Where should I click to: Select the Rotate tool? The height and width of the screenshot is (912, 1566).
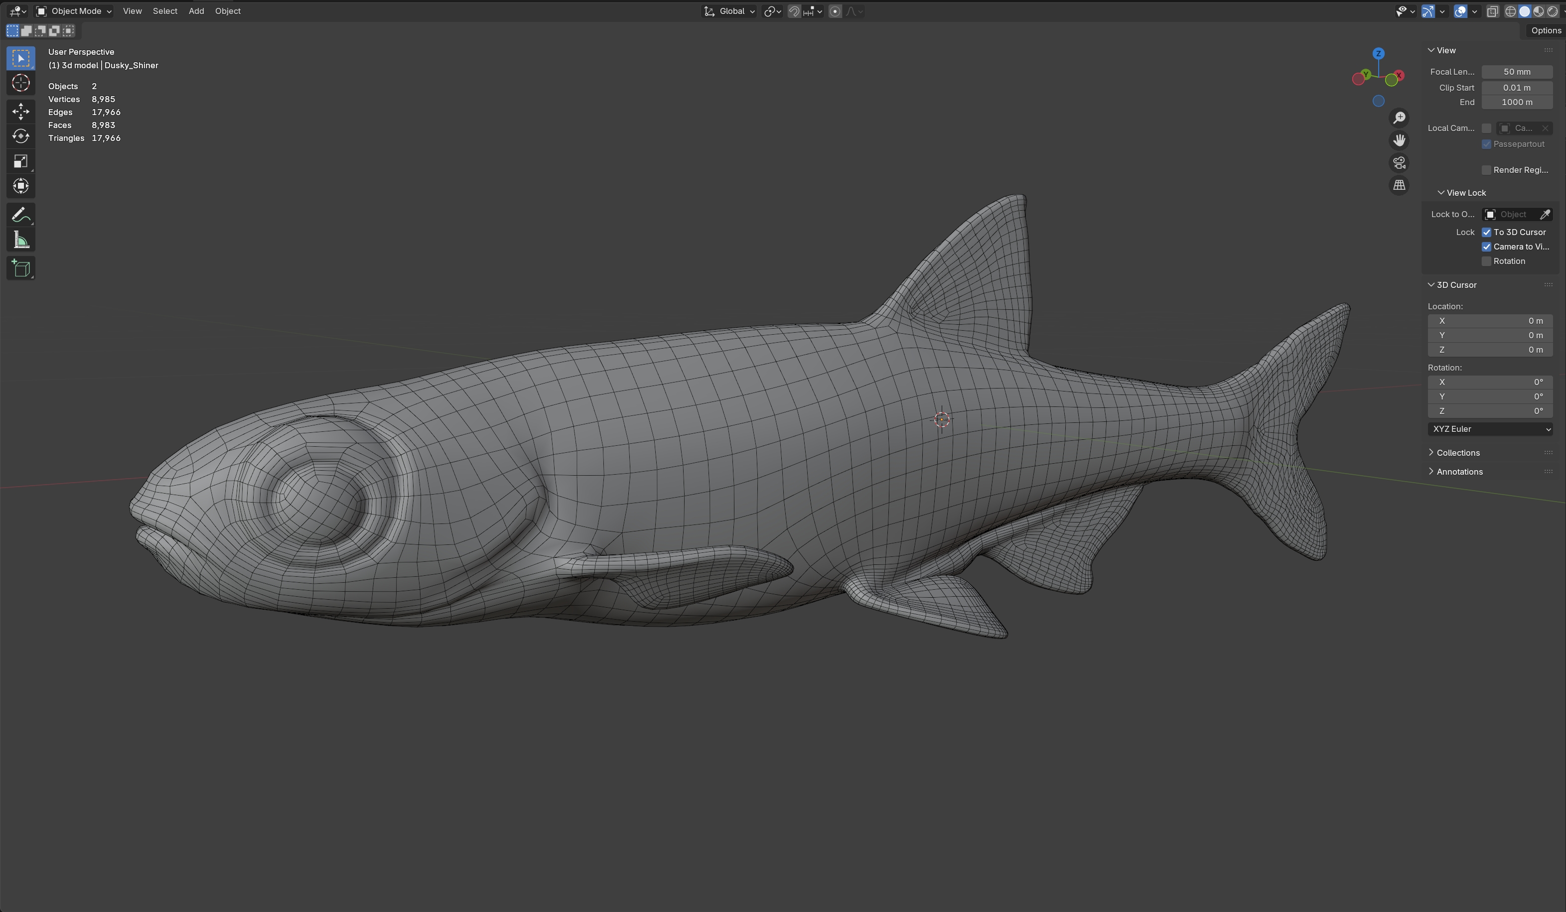[x=20, y=136]
